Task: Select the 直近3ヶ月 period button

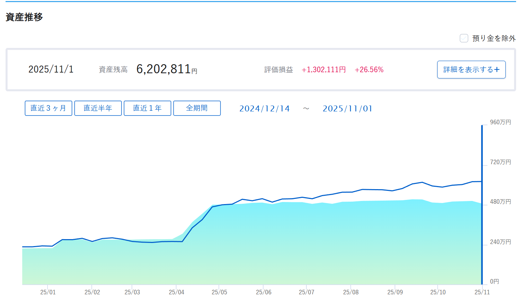Action: (x=48, y=108)
